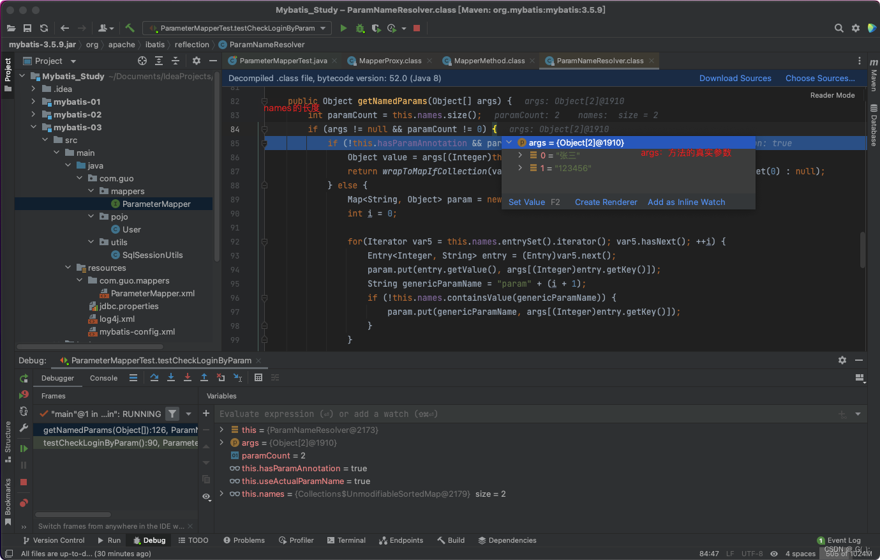Open the Terminal tool window tab
Image resolution: width=880 pixels, height=560 pixels.
[x=347, y=540]
